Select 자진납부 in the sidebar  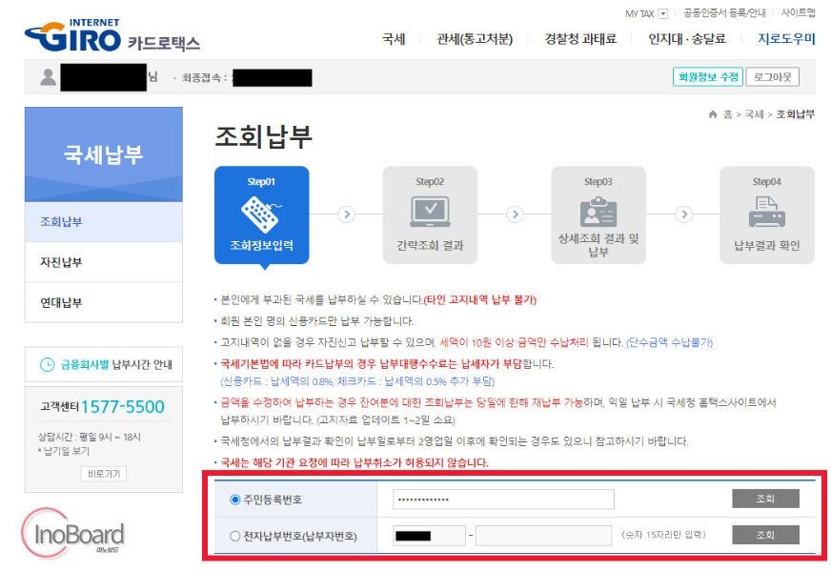[103, 262]
